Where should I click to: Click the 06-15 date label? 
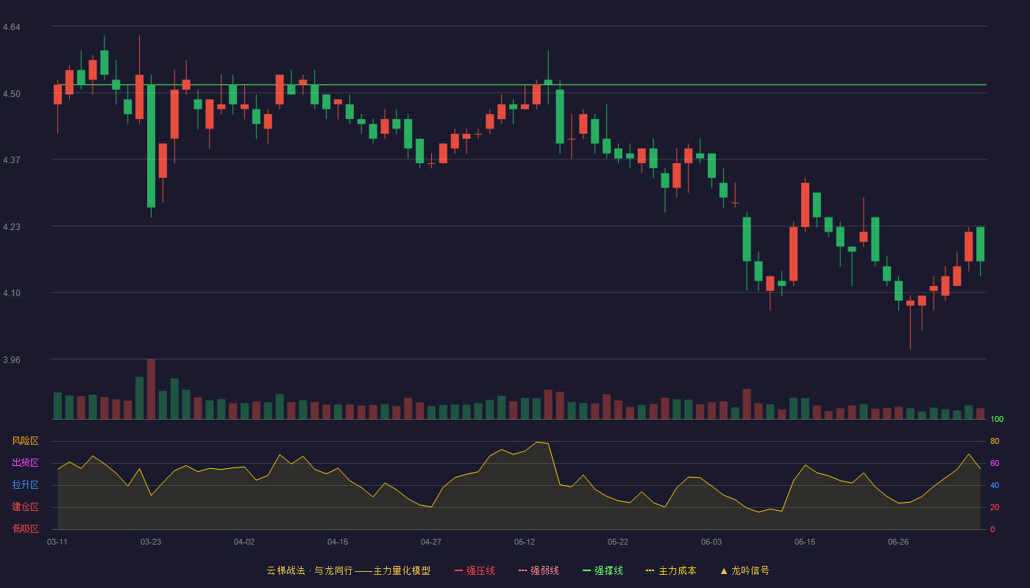(805, 542)
